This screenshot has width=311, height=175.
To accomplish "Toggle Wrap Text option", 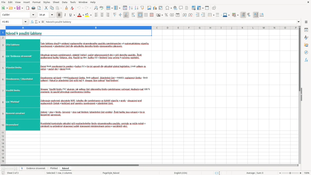I will (x=133, y=15).
